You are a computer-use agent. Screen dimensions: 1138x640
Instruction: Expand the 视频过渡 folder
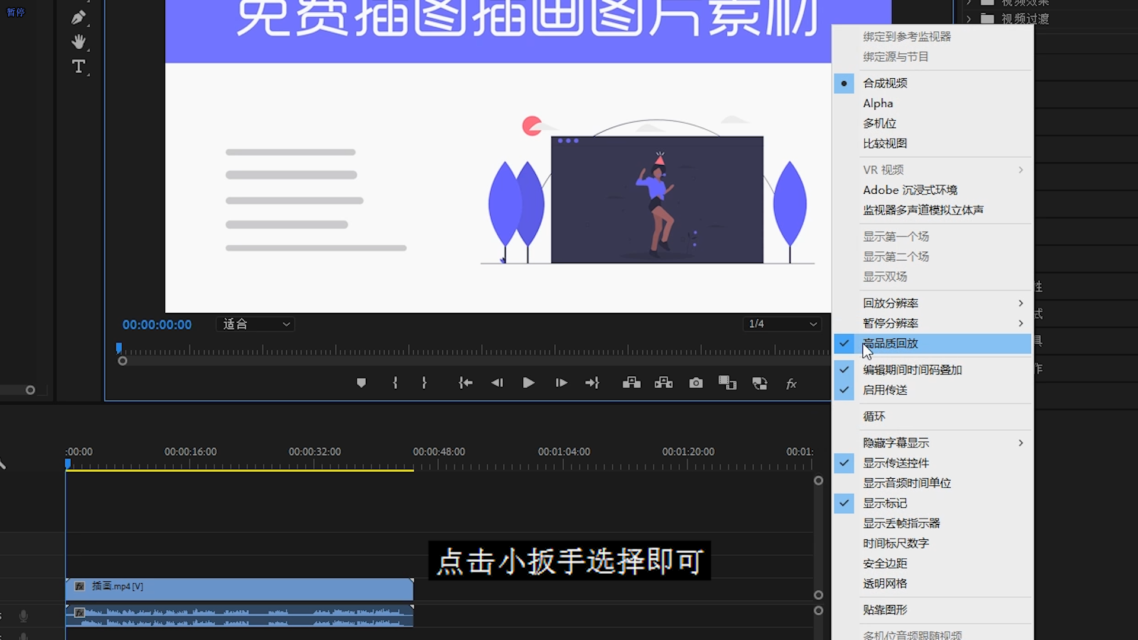(x=968, y=19)
